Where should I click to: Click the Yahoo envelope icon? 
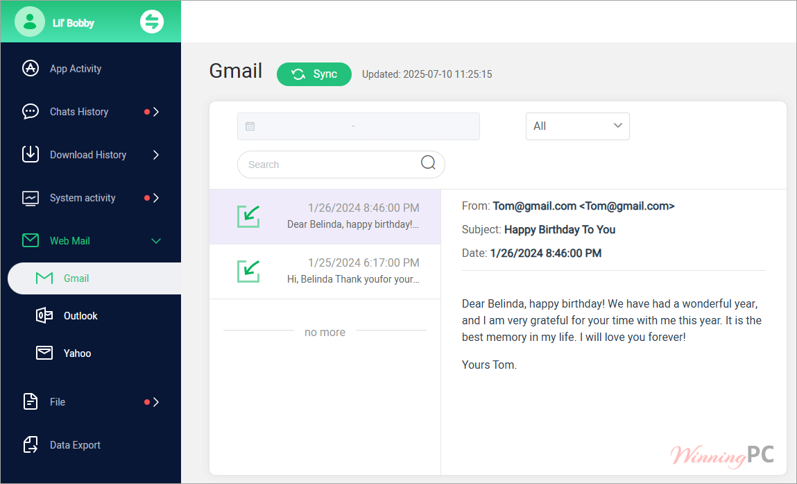click(44, 353)
